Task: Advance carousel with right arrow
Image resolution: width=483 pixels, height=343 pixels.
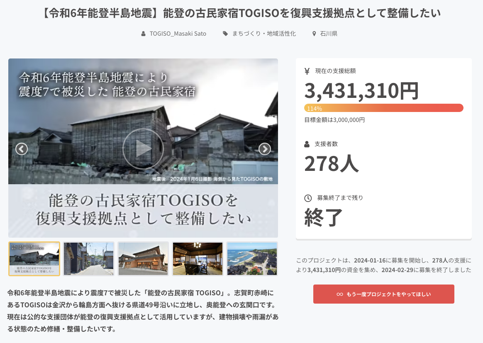Action: 264,149
